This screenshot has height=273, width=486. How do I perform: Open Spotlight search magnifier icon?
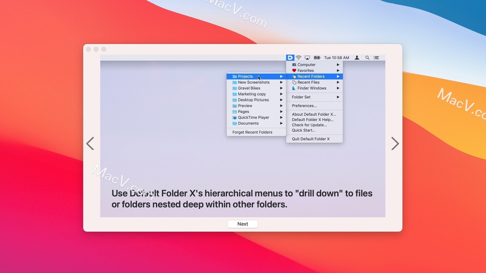pos(367,58)
